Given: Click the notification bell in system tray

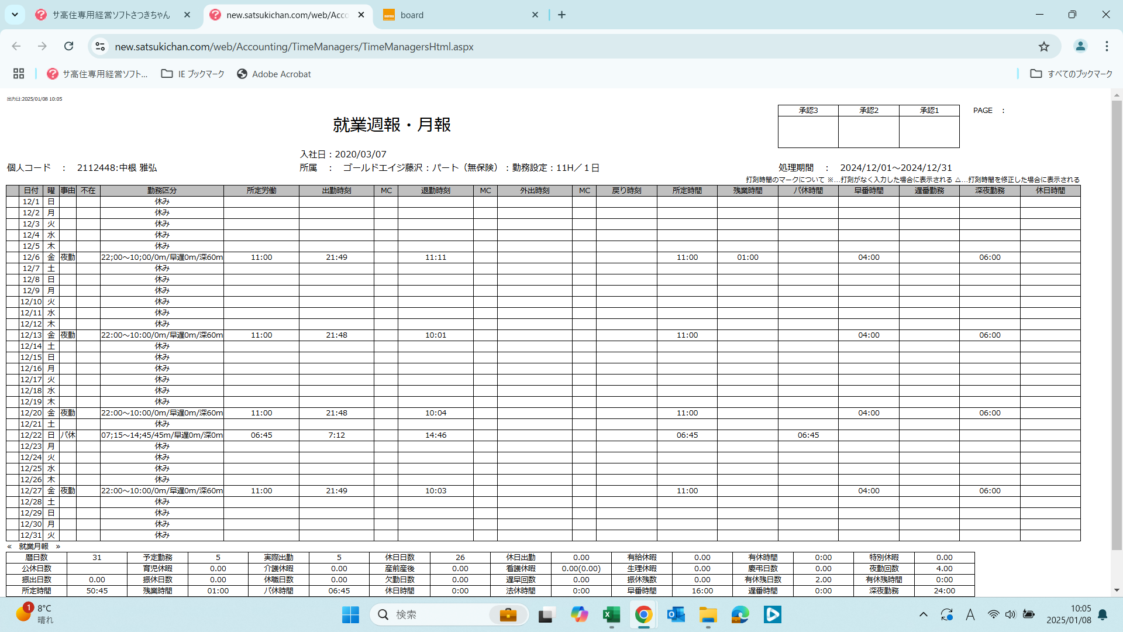Looking at the screenshot, I should [x=1103, y=614].
